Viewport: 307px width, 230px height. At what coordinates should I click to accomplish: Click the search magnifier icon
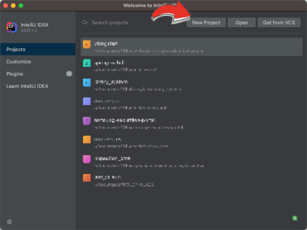click(x=85, y=23)
